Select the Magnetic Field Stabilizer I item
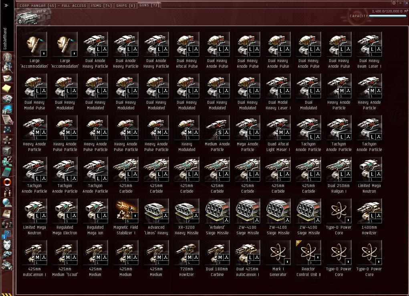This screenshot has width=409, height=296. (126, 217)
